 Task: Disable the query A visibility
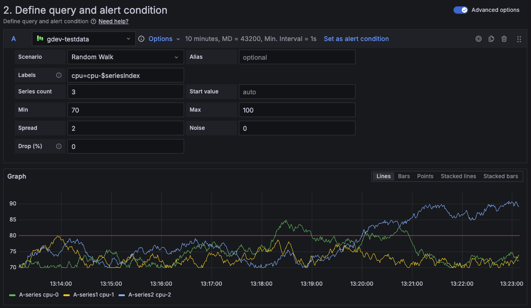478,39
